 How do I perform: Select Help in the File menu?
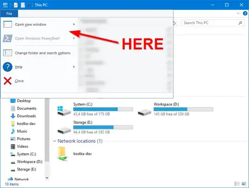point(39,67)
